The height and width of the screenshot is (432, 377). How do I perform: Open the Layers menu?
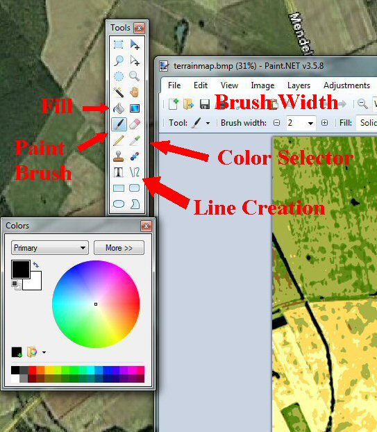(299, 85)
